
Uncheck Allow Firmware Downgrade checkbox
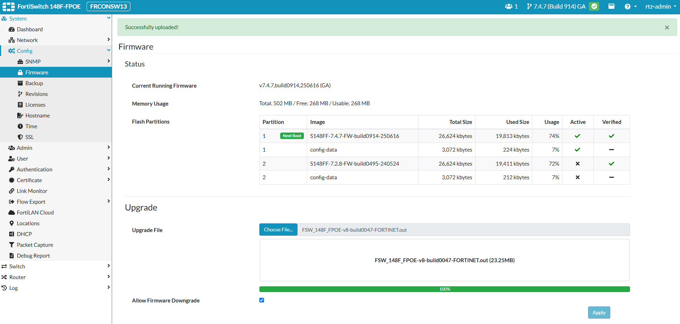(x=262, y=300)
